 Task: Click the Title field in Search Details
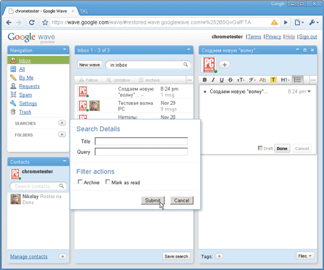coord(141,141)
